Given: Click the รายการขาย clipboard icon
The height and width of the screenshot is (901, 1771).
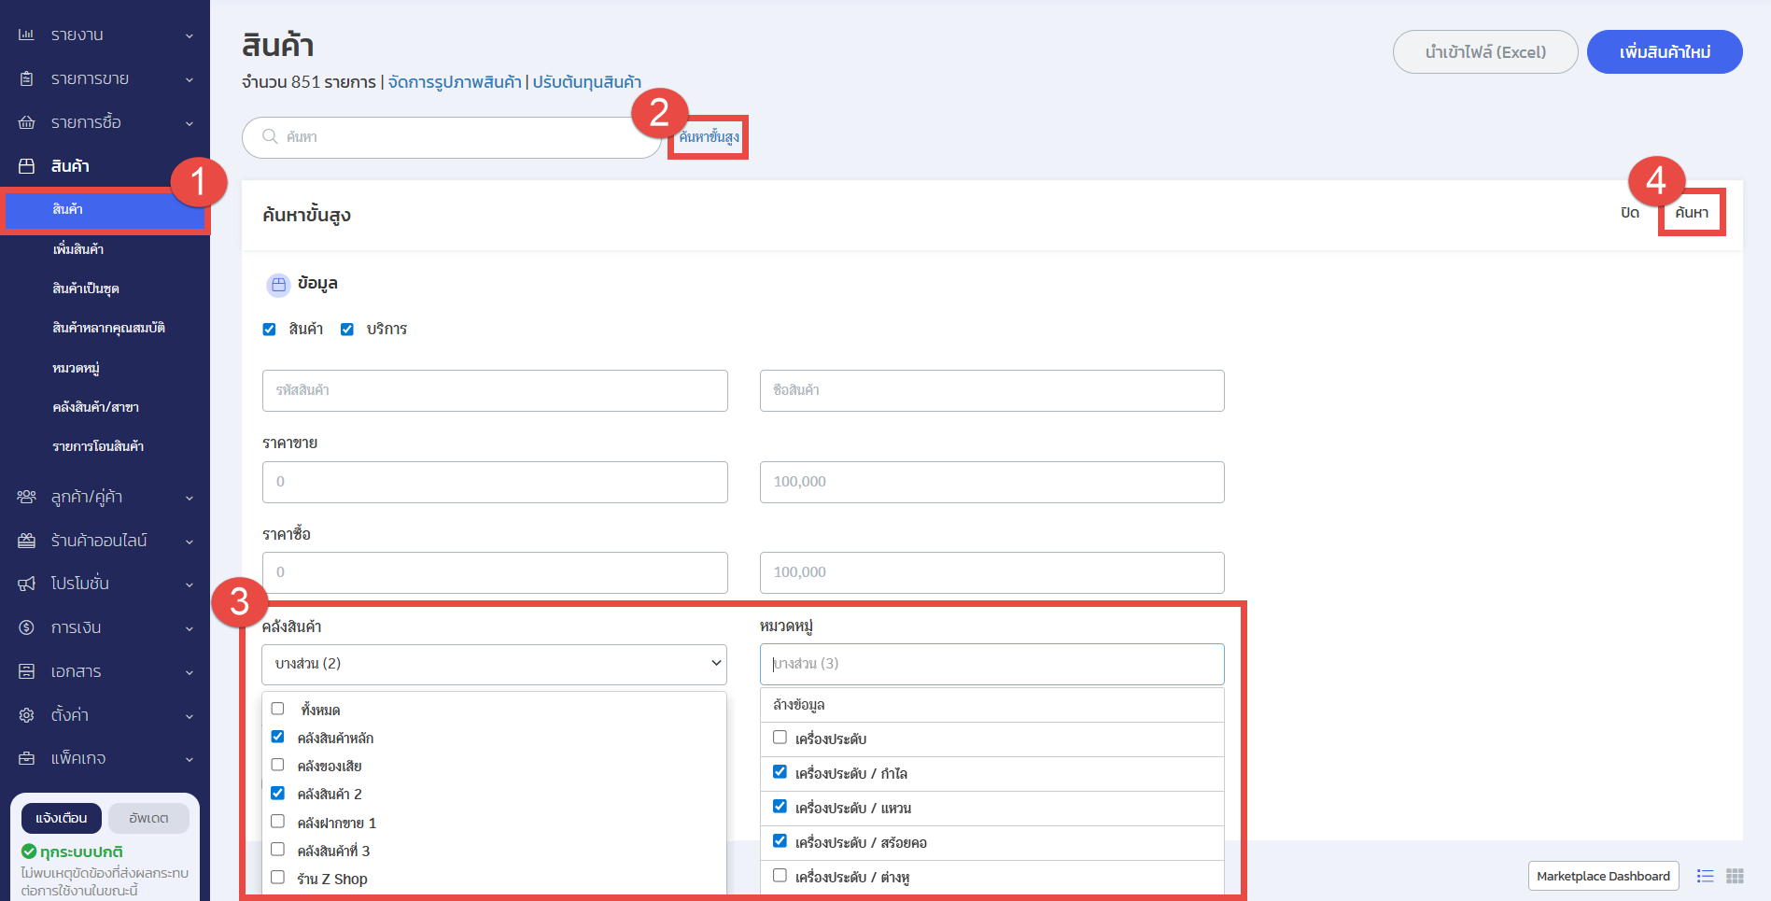Looking at the screenshot, I should click(x=26, y=78).
